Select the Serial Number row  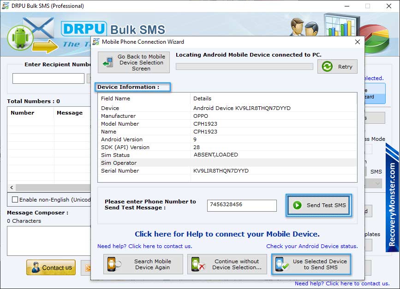[x=227, y=171]
